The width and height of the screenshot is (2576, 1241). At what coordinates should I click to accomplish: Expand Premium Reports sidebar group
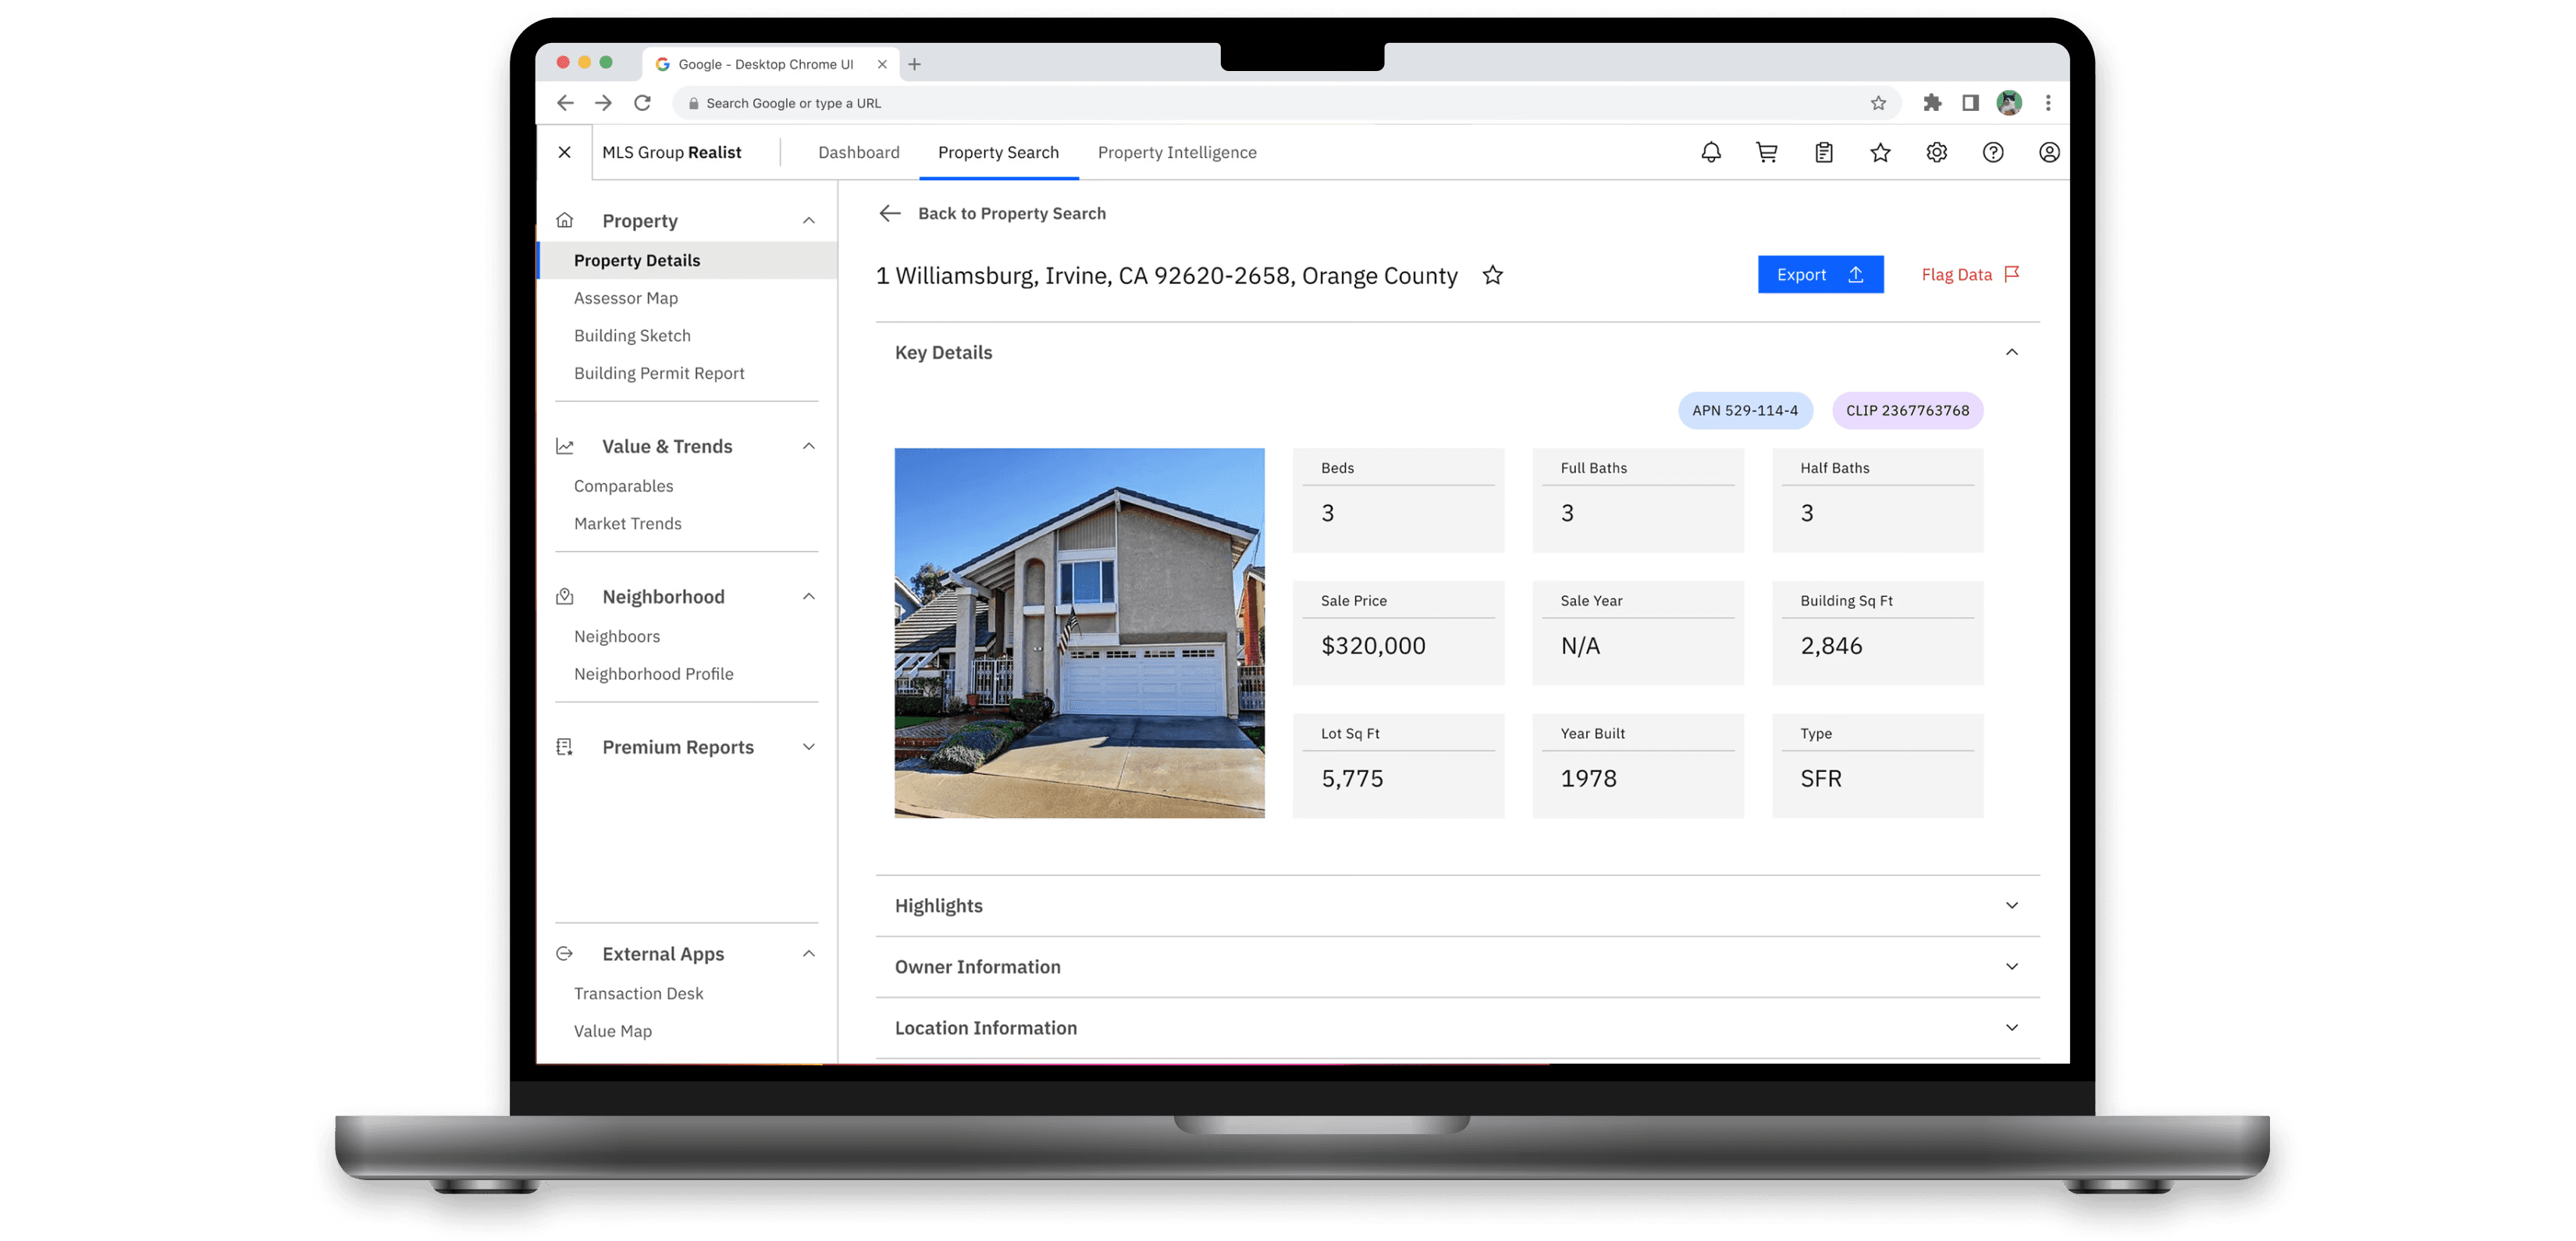pos(808,747)
